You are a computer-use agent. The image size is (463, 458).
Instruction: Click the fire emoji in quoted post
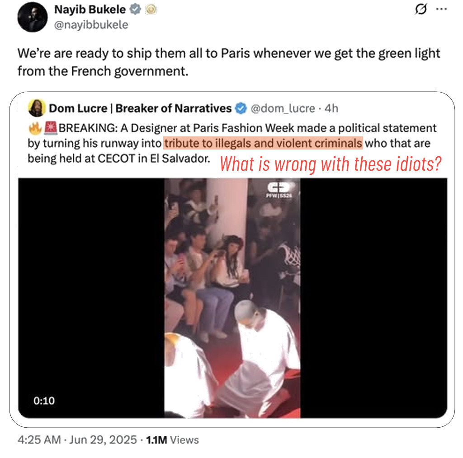pos(35,128)
